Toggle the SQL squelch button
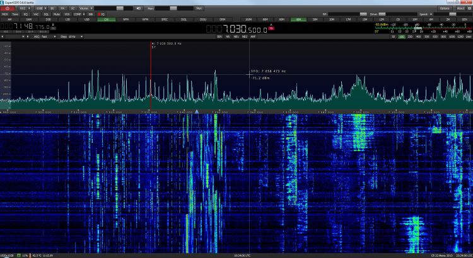 [46, 14]
